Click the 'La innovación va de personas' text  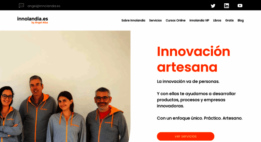(188, 82)
